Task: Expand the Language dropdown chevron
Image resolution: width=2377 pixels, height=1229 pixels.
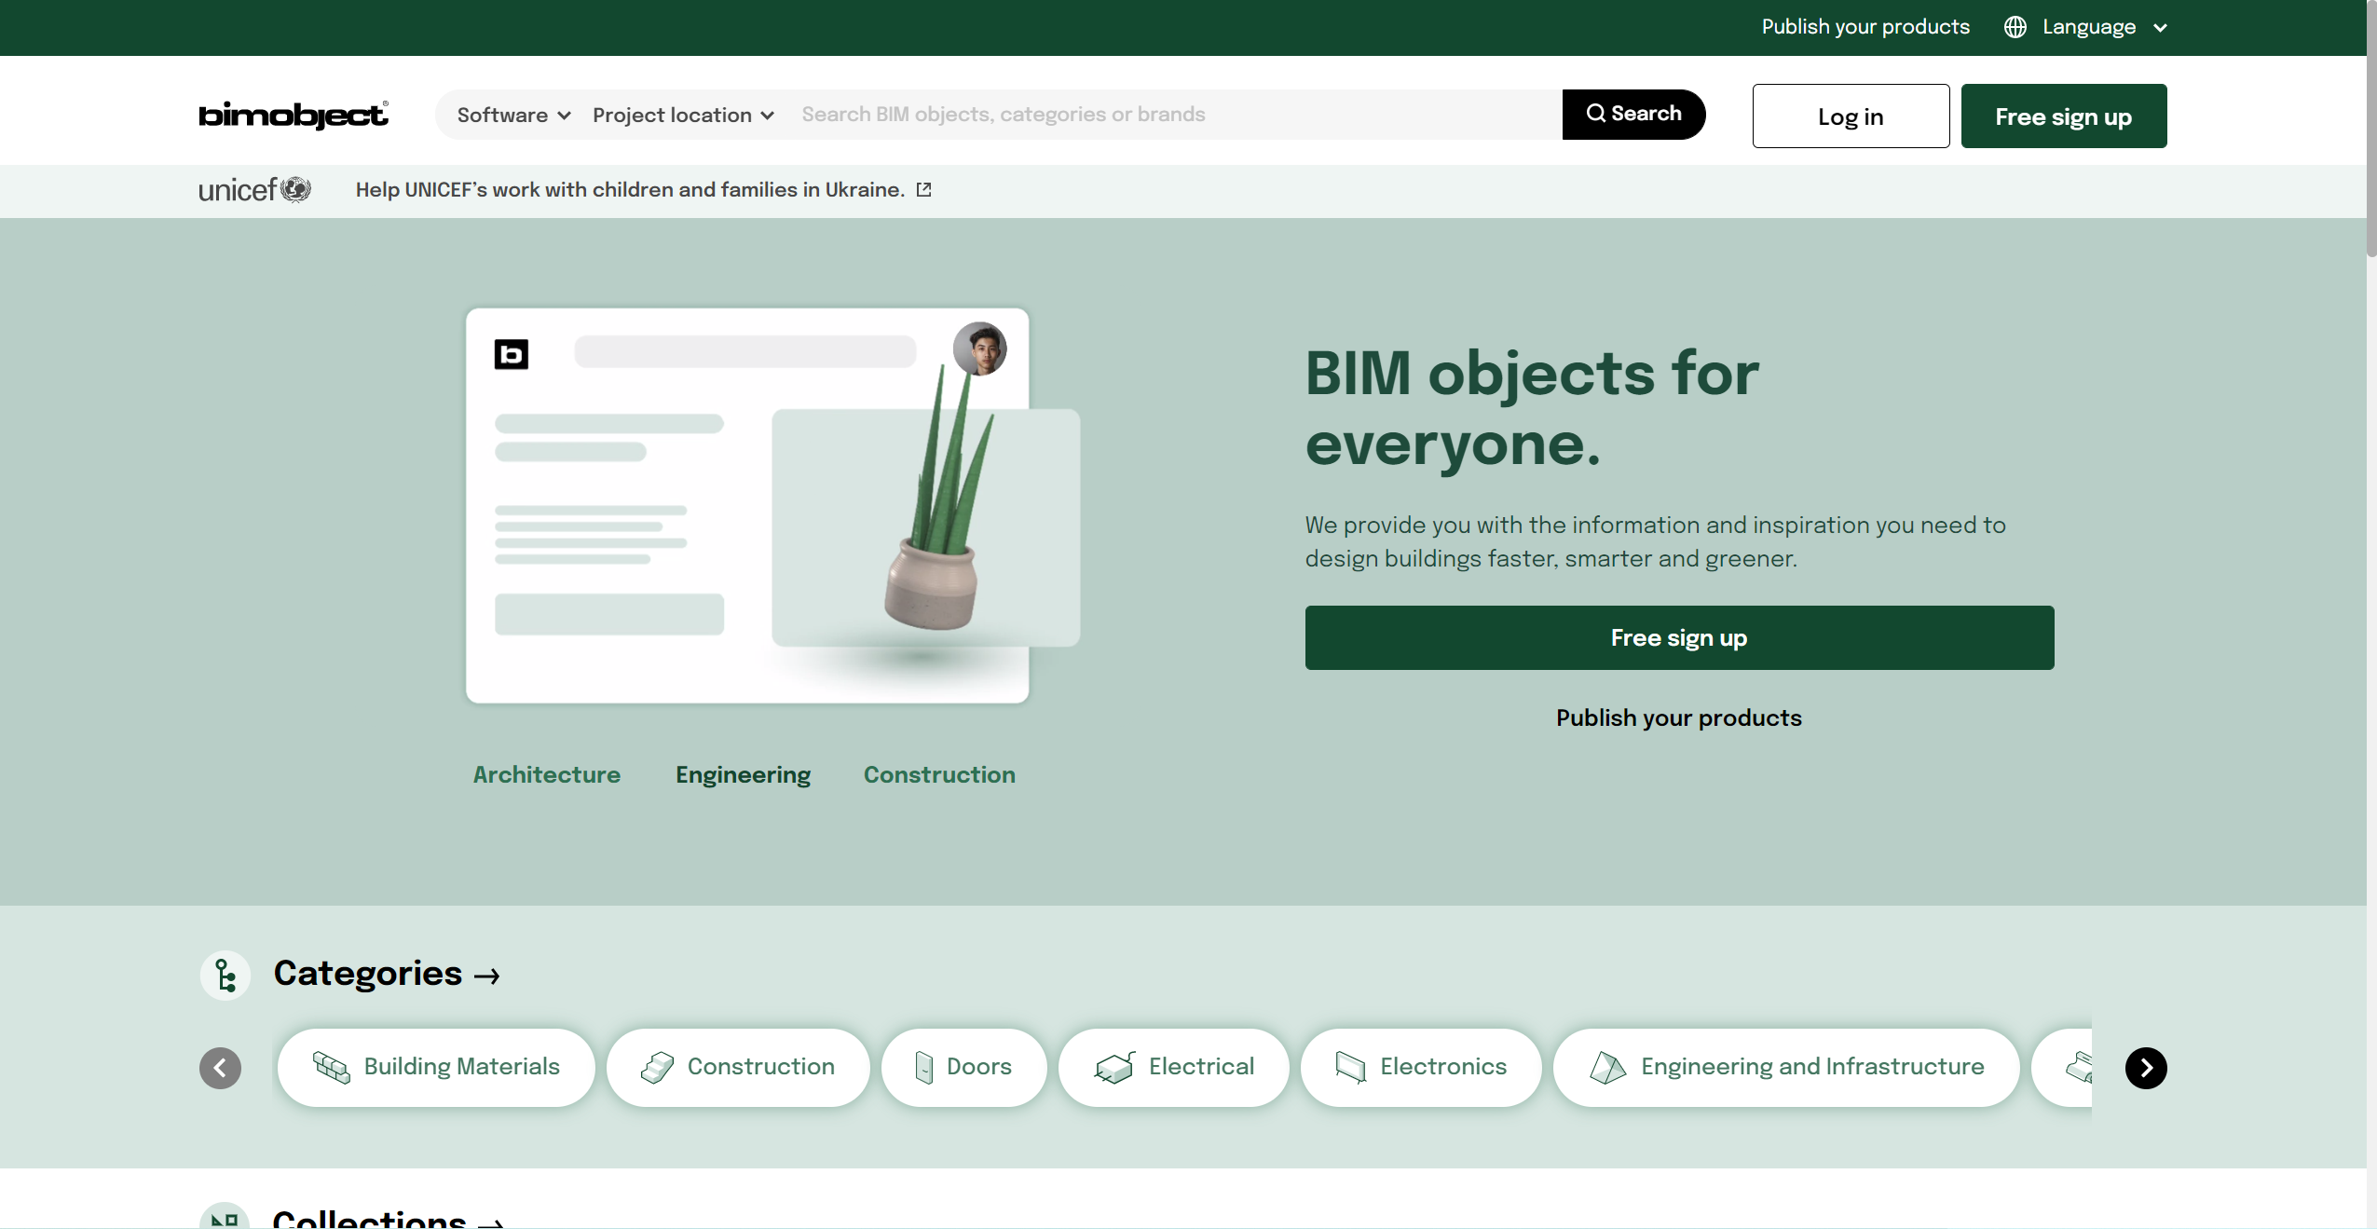Action: pyautogui.click(x=2160, y=28)
